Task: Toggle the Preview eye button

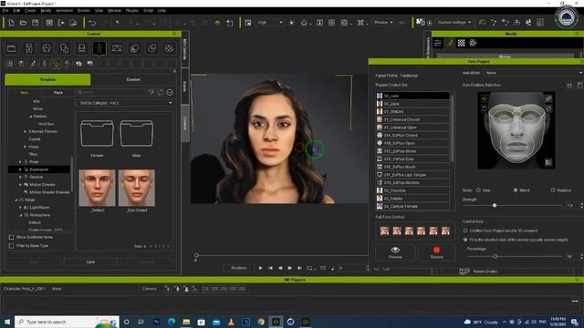Action: click(395, 252)
